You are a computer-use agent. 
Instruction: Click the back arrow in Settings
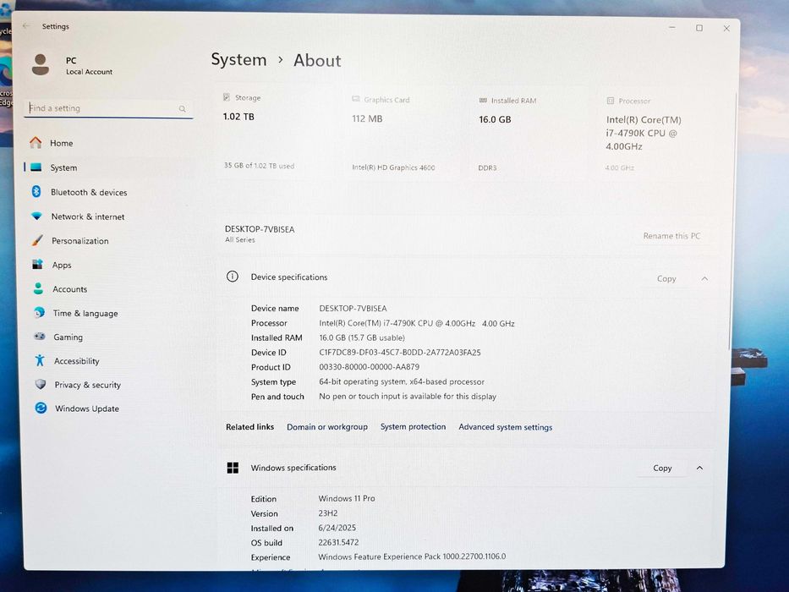(x=26, y=25)
